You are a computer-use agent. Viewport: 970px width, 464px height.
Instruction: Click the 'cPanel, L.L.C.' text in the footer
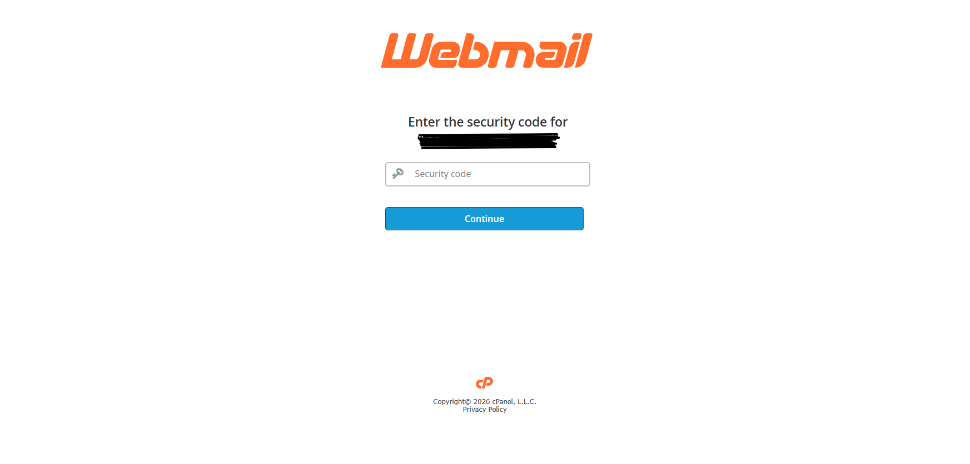[x=514, y=402]
